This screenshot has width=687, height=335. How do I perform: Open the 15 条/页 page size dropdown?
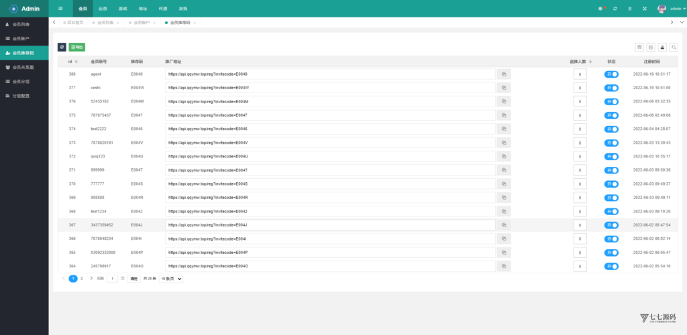(171, 278)
